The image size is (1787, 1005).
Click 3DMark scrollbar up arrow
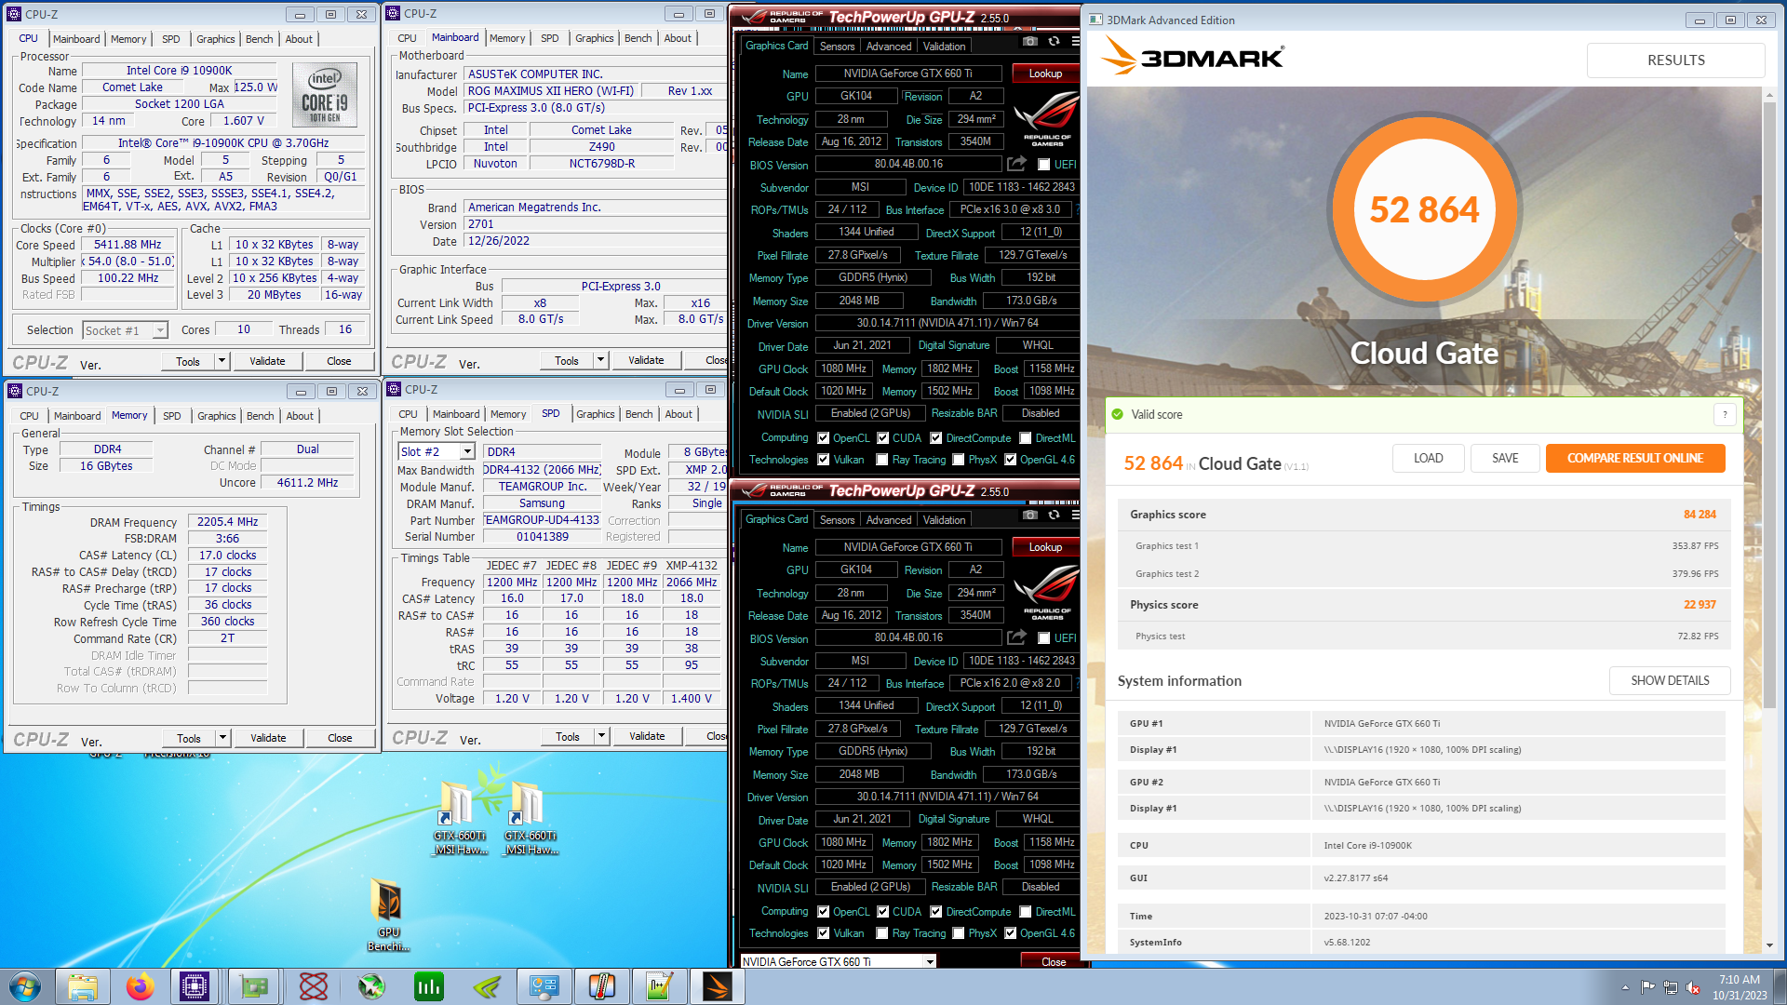click(1769, 94)
